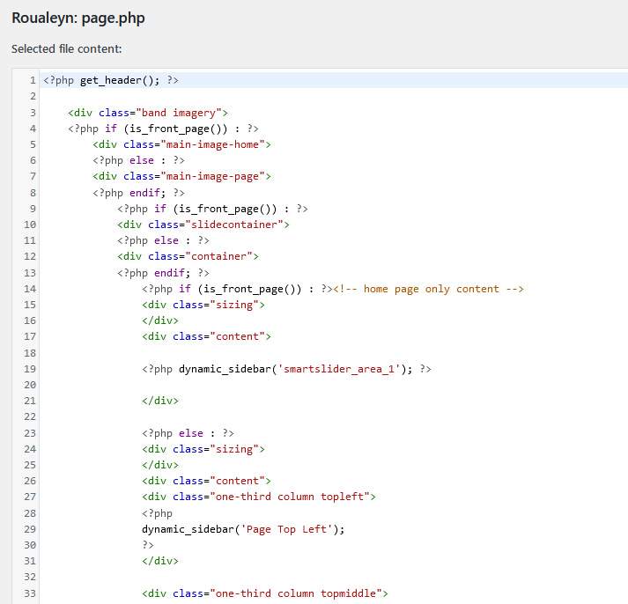Select line number 27 in gutter
The image size is (628, 604).
(x=30, y=497)
